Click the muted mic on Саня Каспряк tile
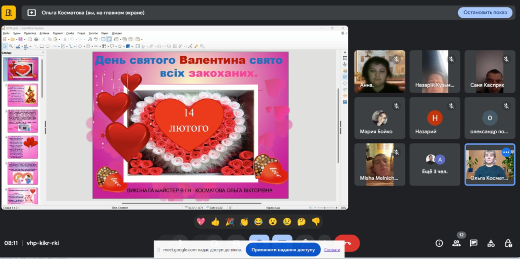The height and width of the screenshot is (259, 520). click(506, 59)
